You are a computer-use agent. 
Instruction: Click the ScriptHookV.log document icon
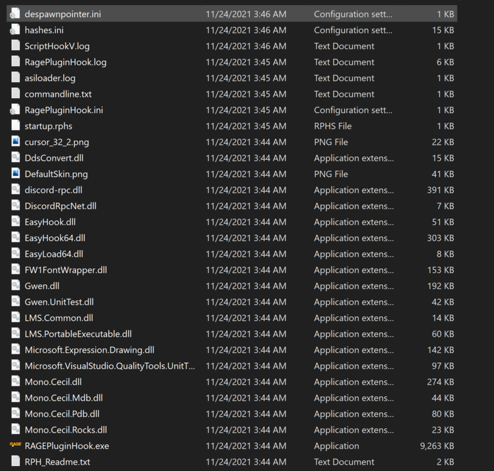[x=16, y=46]
